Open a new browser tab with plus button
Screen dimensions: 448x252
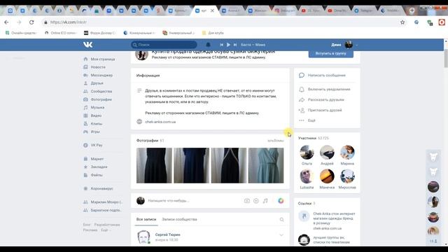[412, 10]
